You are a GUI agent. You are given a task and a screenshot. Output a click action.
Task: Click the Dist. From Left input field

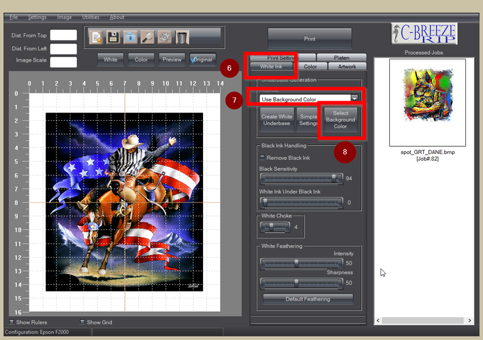tap(64, 48)
